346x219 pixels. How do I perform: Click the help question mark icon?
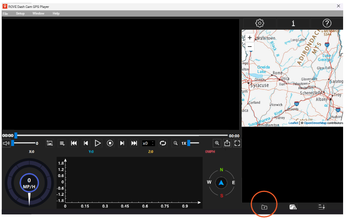327,23
